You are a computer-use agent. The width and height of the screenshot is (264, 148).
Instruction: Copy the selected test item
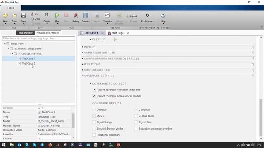[35, 19]
